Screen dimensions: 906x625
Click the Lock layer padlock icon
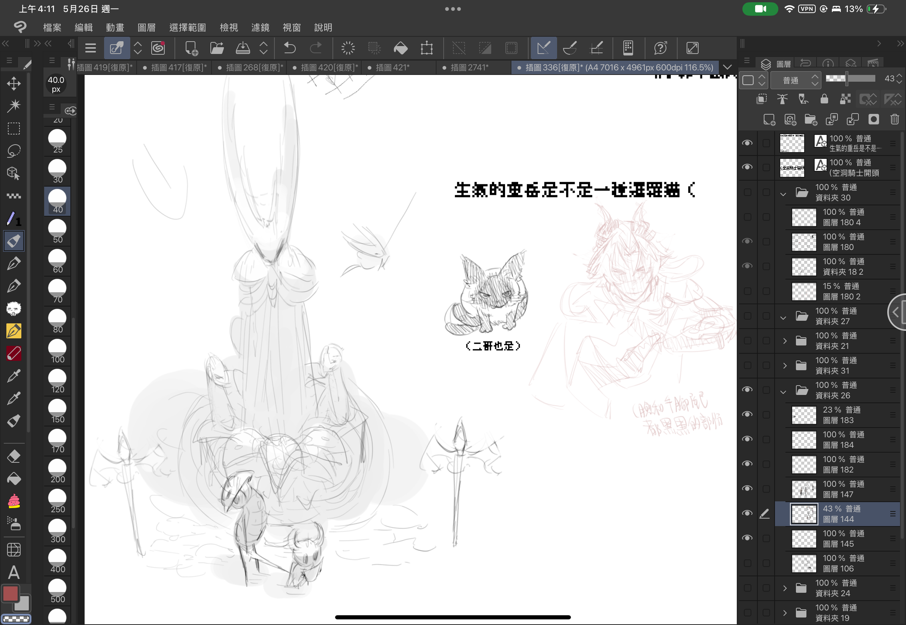point(824,99)
